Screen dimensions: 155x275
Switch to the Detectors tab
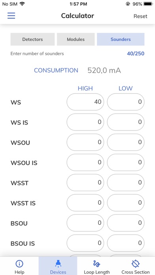pos(32,39)
